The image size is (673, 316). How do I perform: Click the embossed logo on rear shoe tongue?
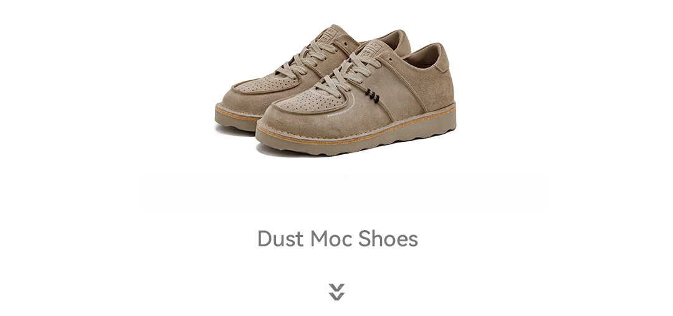pyautogui.click(x=327, y=33)
